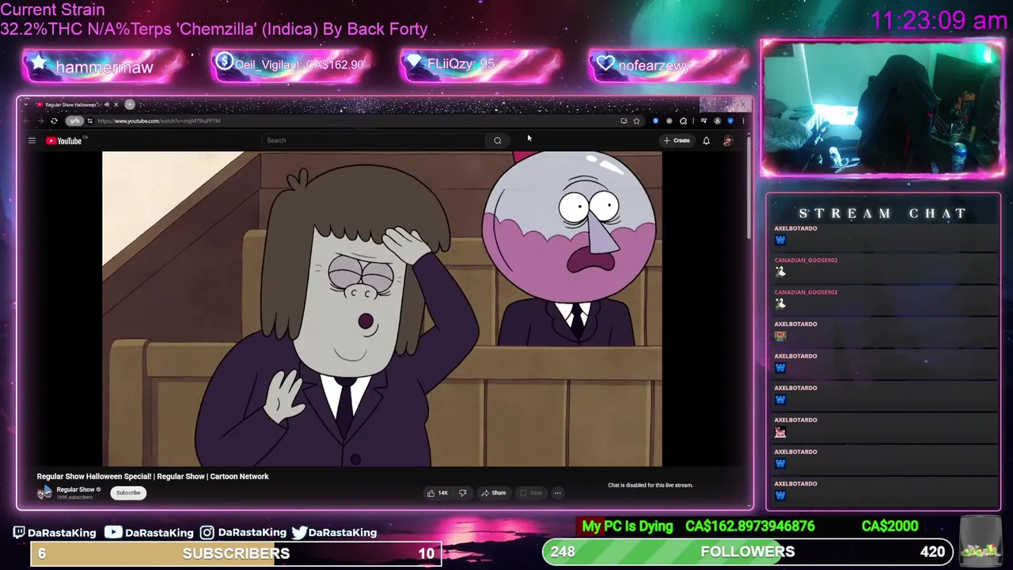
Task: Open YouTube notifications bell
Action: pos(706,141)
